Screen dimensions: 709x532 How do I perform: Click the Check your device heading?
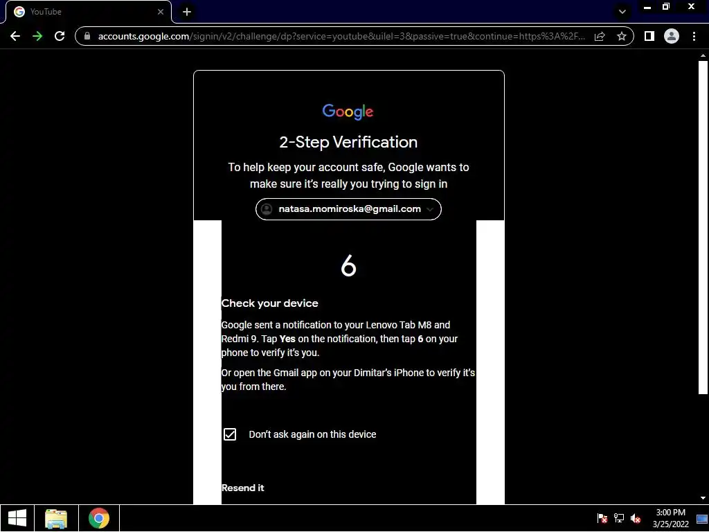pyautogui.click(x=269, y=303)
